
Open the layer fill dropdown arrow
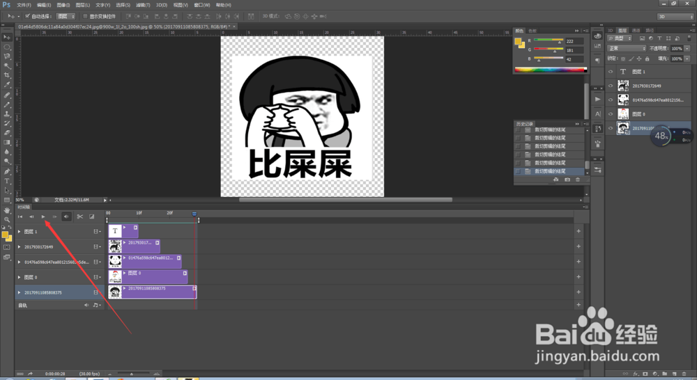click(x=688, y=58)
